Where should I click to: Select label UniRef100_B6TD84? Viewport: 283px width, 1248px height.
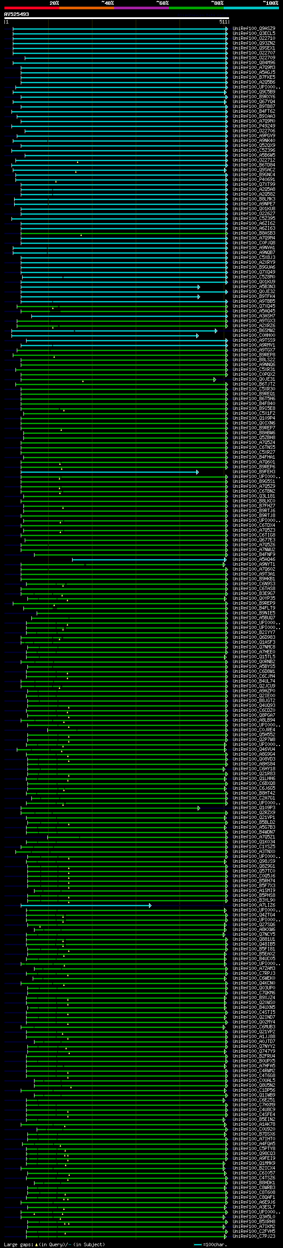pos(253,165)
